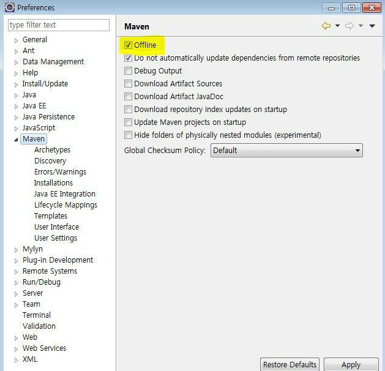Viewport: 385px width, 371px height.
Task: Select Java Persistence item
Action: pos(48,117)
